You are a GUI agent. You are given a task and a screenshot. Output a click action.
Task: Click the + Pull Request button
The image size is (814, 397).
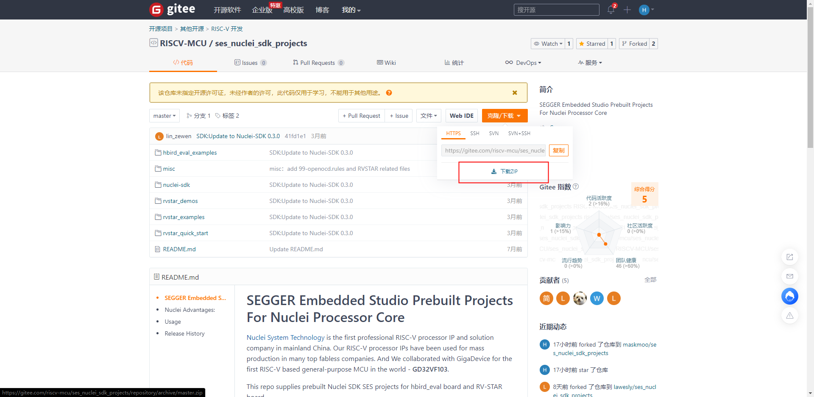[x=361, y=116]
